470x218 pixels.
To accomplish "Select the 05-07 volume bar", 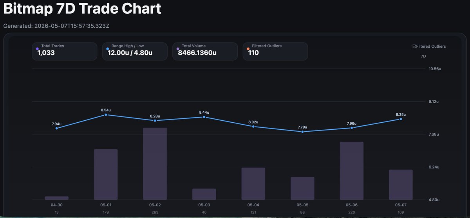I will pos(401,185).
